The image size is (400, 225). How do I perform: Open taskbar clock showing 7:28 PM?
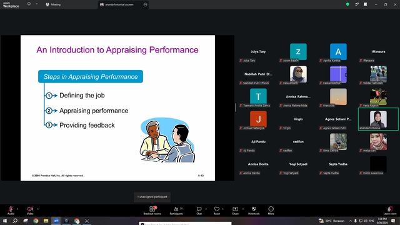click(382, 221)
